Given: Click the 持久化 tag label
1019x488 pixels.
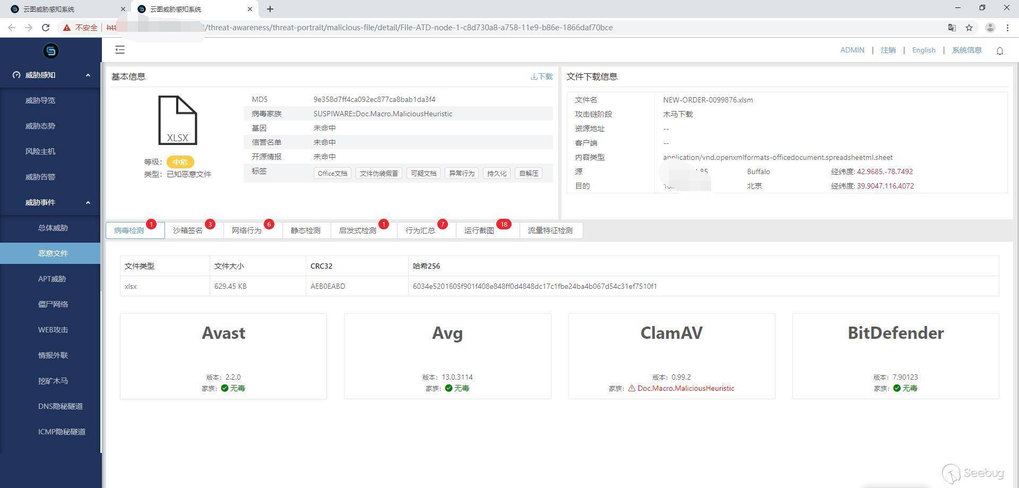Looking at the screenshot, I should [497, 174].
